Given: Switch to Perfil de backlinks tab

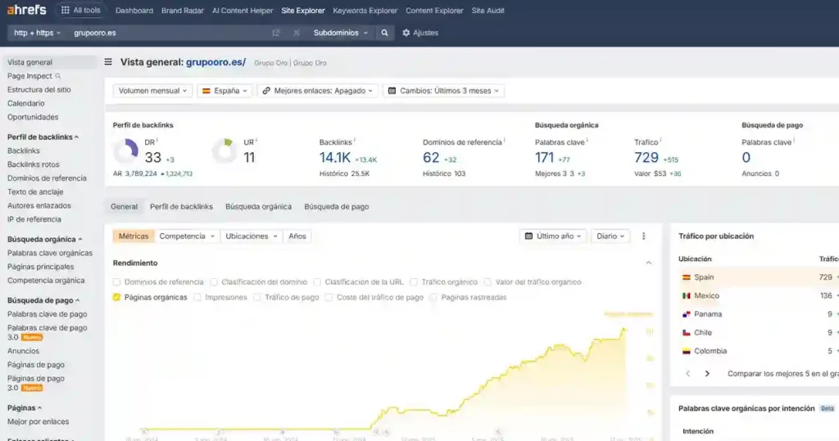Looking at the screenshot, I should click(181, 206).
